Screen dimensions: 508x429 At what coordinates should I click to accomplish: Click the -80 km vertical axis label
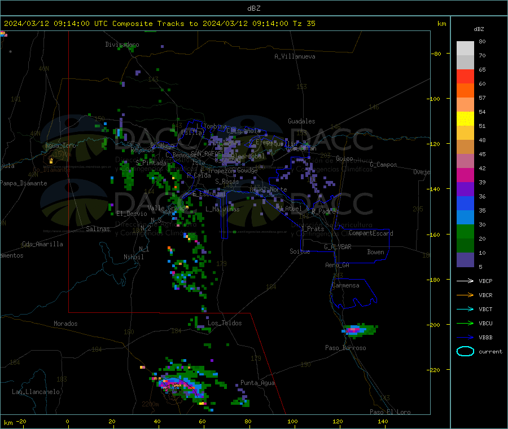coord(436,54)
